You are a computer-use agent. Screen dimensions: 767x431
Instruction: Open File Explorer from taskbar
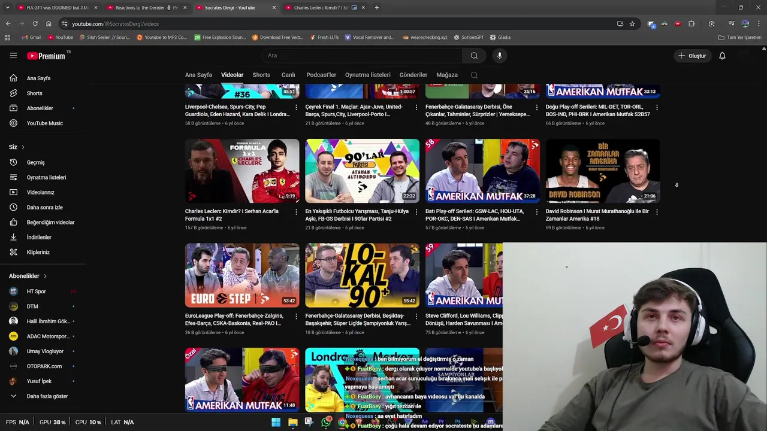point(292,422)
